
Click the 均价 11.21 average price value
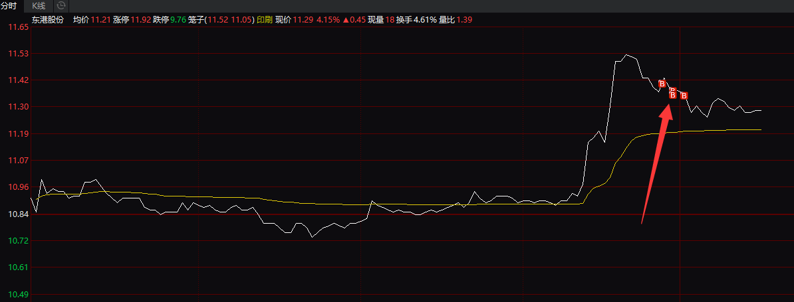[x=92, y=20]
